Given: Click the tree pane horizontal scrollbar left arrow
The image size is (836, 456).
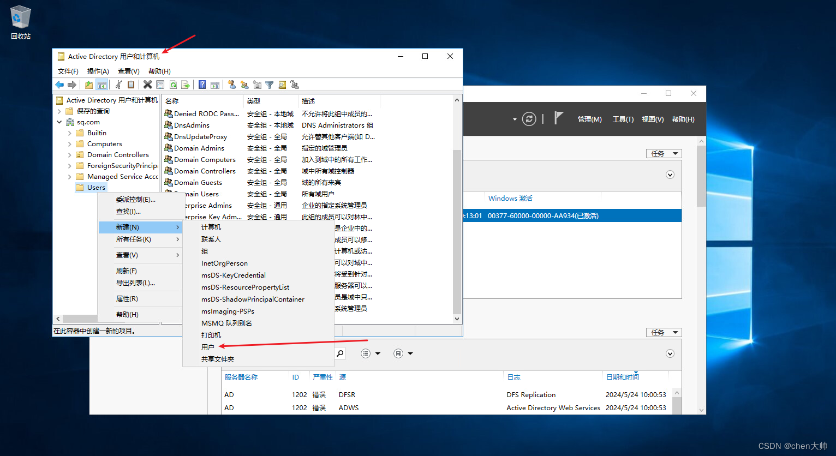Looking at the screenshot, I should pyautogui.click(x=58, y=319).
